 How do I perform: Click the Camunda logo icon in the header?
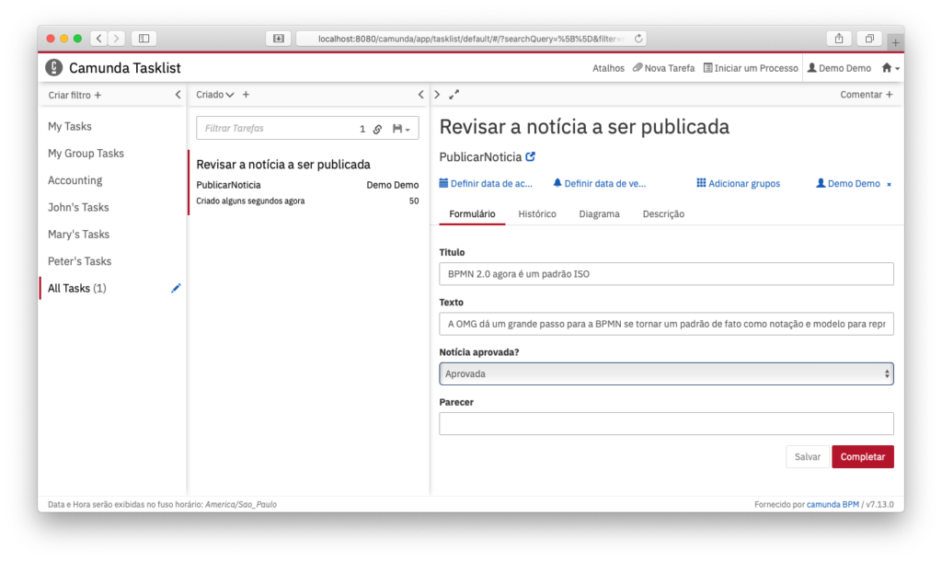54,68
